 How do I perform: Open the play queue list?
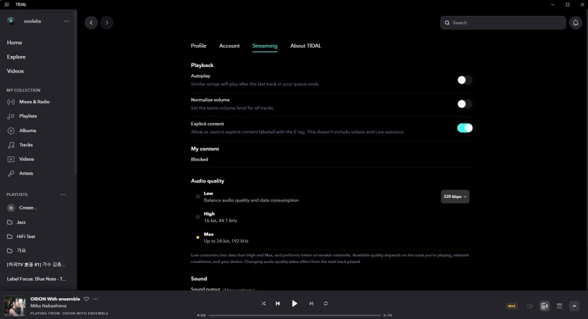pyautogui.click(x=559, y=306)
